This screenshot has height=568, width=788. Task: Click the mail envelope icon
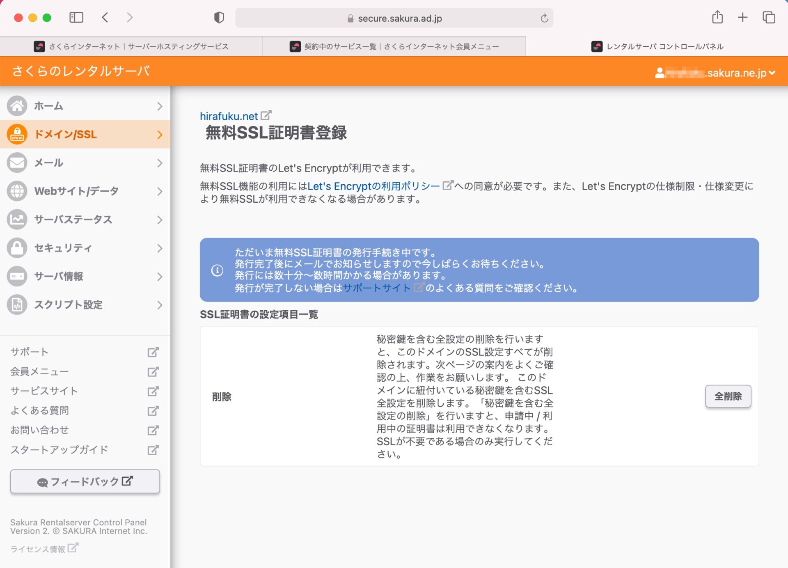(x=17, y=163)
